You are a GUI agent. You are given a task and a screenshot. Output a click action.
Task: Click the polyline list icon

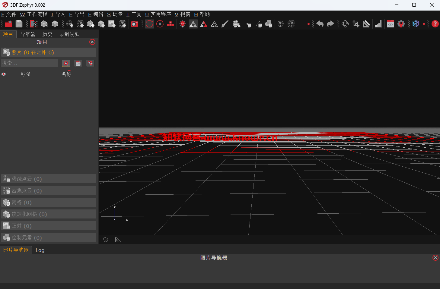click(x=259, y=24)
